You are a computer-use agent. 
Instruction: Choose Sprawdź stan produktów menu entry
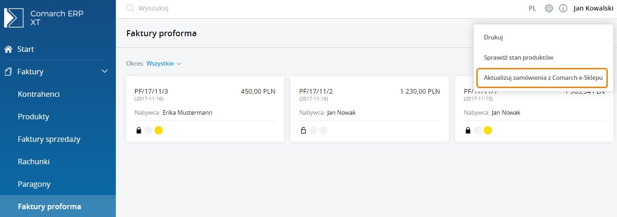click(518, 57)
